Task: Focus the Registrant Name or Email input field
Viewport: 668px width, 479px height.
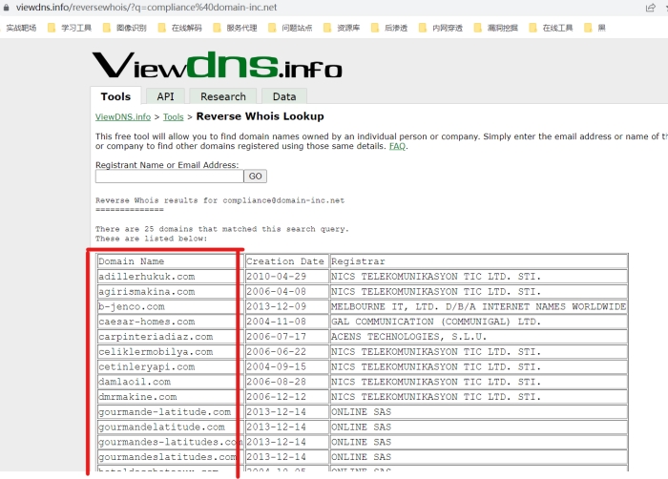Action: (169, 177)
